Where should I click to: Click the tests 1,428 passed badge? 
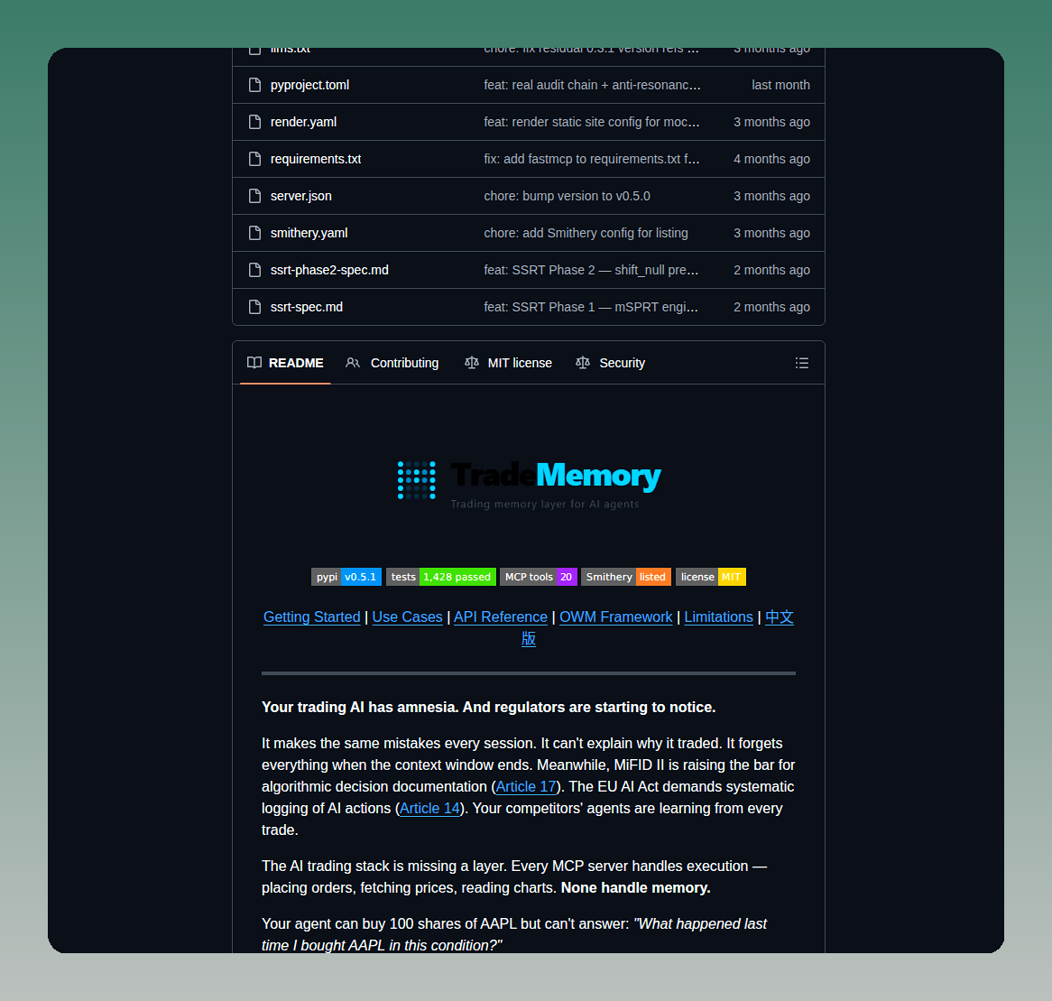coord(441,577)
